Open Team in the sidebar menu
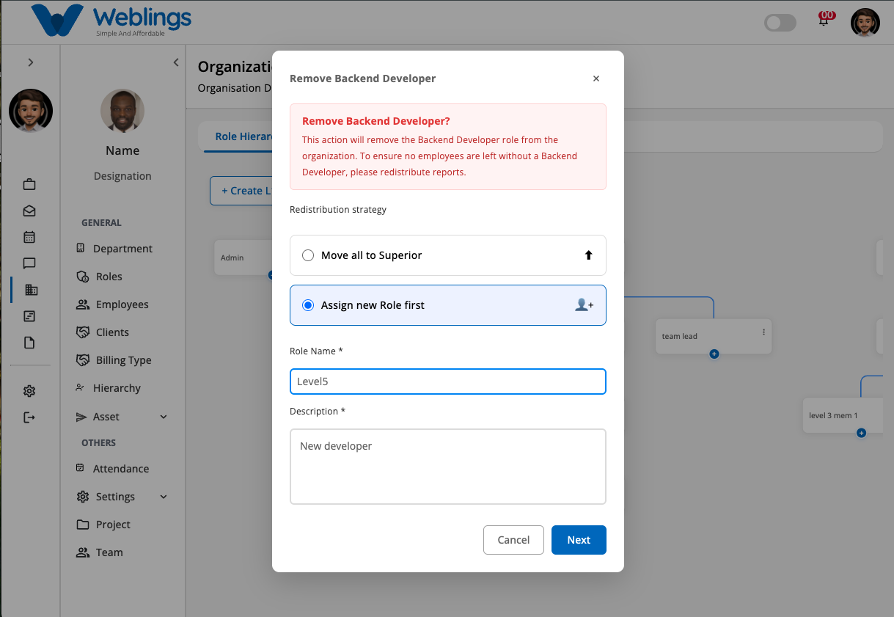The width and height of the screenshot is (894, 617). point(109,552)
